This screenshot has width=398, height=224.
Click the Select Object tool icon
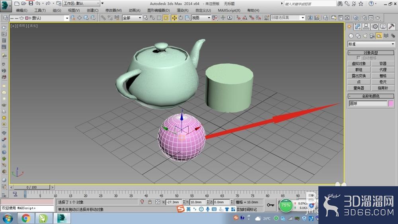(145, 18)
